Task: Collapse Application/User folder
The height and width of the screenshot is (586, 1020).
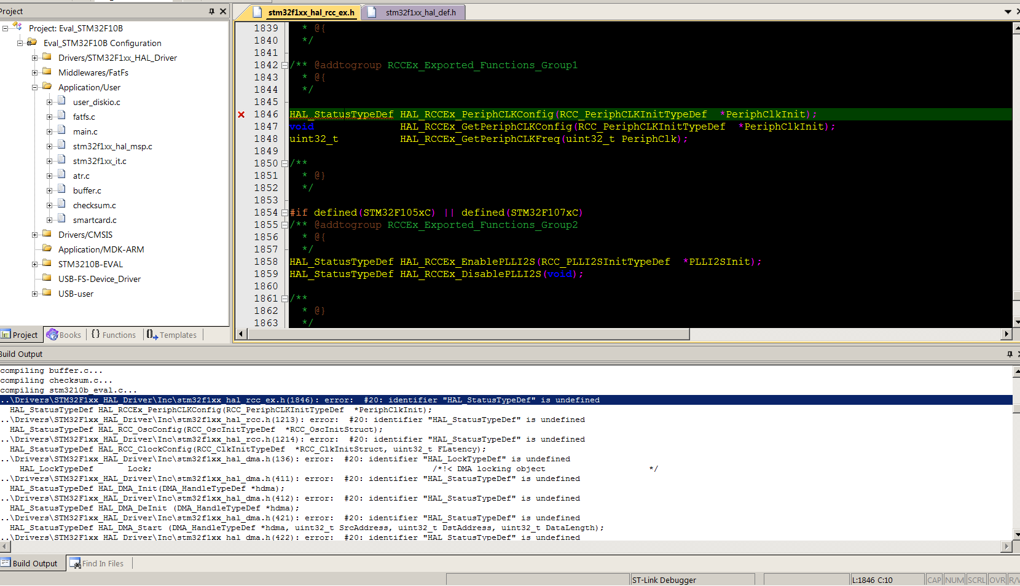Action: (x=35, y=87)
